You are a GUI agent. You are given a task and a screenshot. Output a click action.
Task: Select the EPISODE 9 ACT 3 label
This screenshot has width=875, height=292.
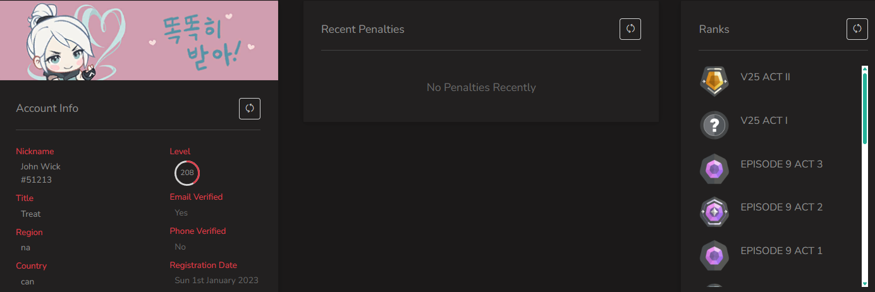[781, 164]
